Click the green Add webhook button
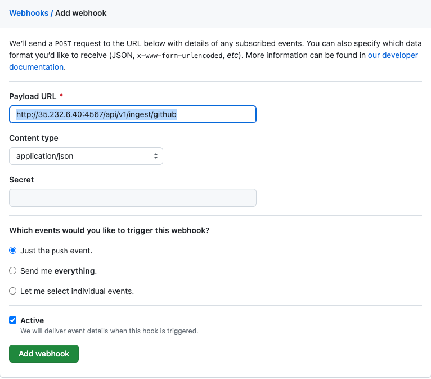431x379 pixels. click(x=44, y=354)
